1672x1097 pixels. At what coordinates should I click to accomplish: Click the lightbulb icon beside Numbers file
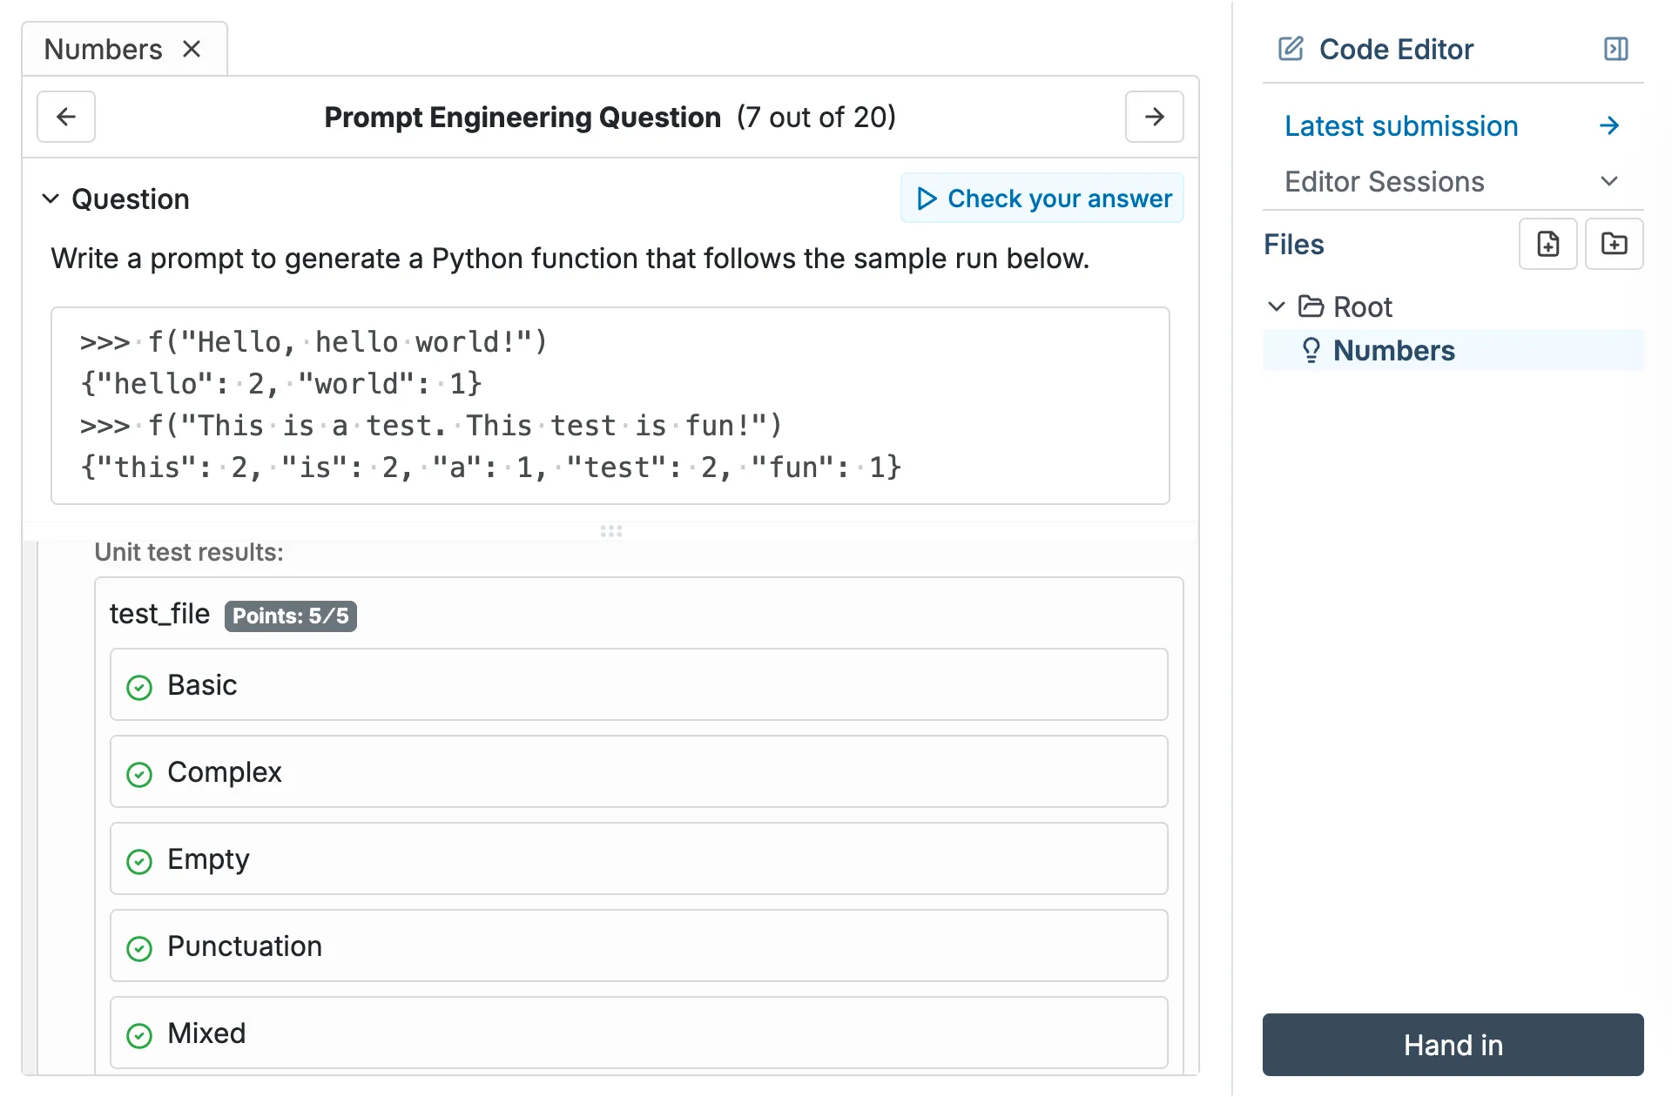click(1312, 350)
